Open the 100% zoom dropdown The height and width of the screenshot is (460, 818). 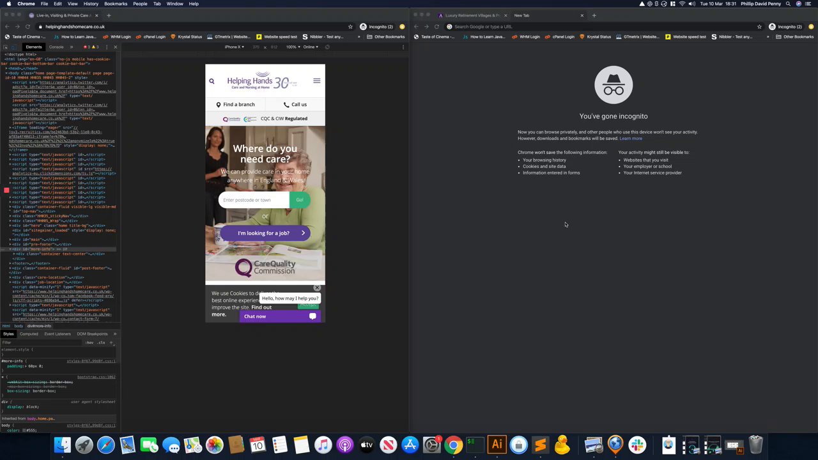tap(293, 47)
